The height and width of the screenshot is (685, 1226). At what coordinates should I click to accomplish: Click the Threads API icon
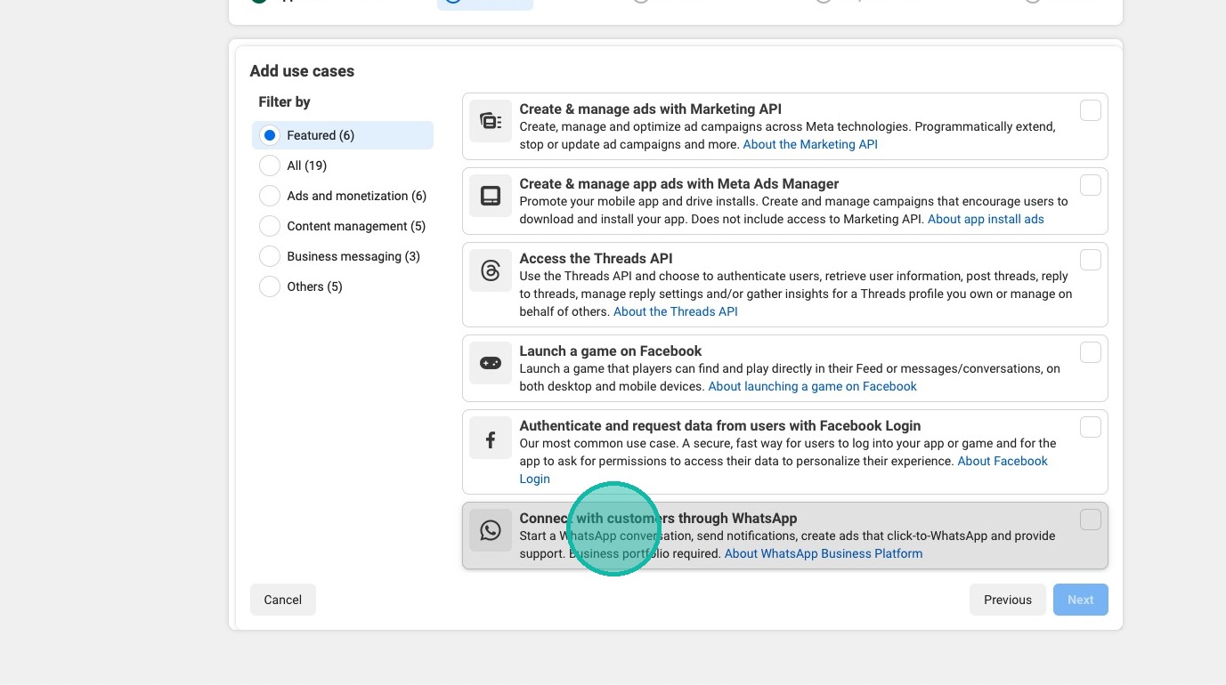[x=491, y=270]
